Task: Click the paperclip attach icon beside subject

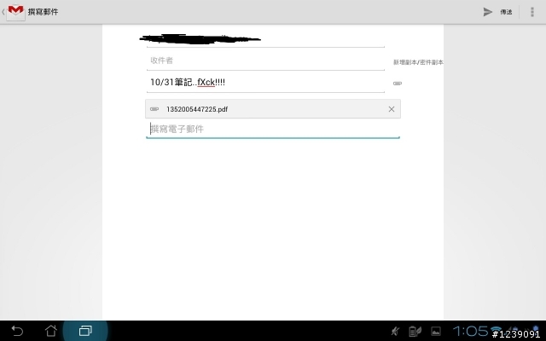Action: (x=398, y=84)
